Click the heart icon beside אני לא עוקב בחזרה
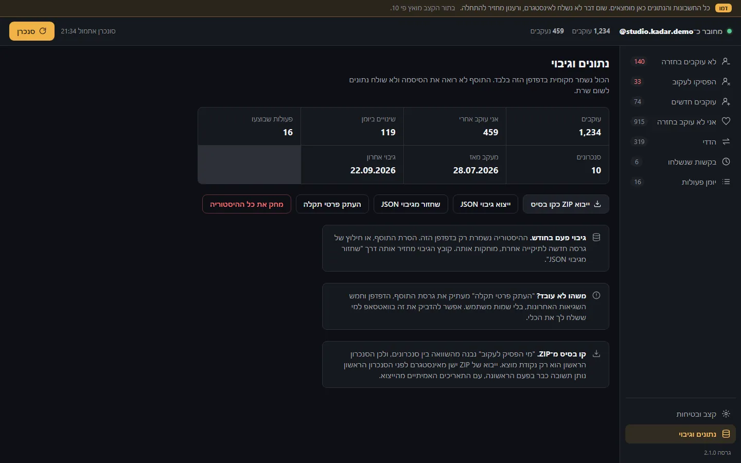Image resolution: width=741 pixels, height=463 pixels. coord(726,121)
